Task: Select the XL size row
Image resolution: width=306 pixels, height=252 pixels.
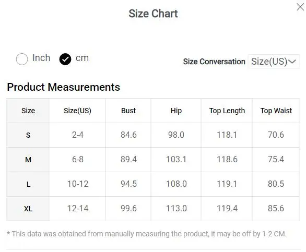Action: pyautogui.click(x=153, y=209)
